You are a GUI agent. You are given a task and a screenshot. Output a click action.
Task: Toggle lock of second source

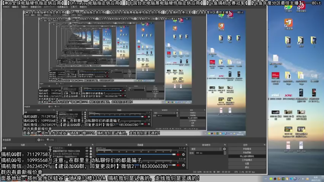click(x=91, y=151)
